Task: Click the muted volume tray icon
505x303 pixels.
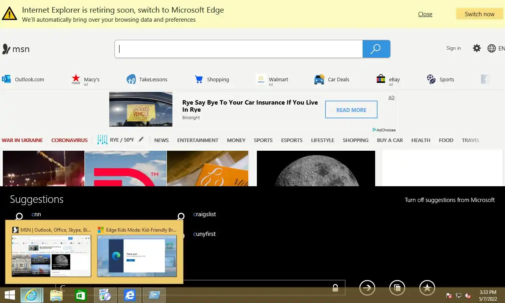Action: pos(468,296)
